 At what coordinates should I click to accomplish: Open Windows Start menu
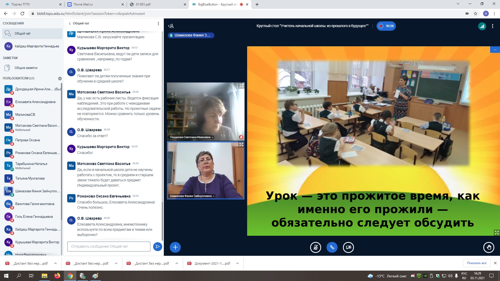point(6,276)
